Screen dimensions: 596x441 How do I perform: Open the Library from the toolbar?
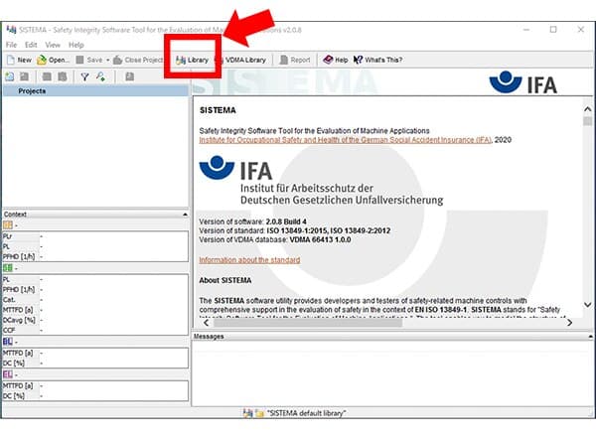pos(192,60)
